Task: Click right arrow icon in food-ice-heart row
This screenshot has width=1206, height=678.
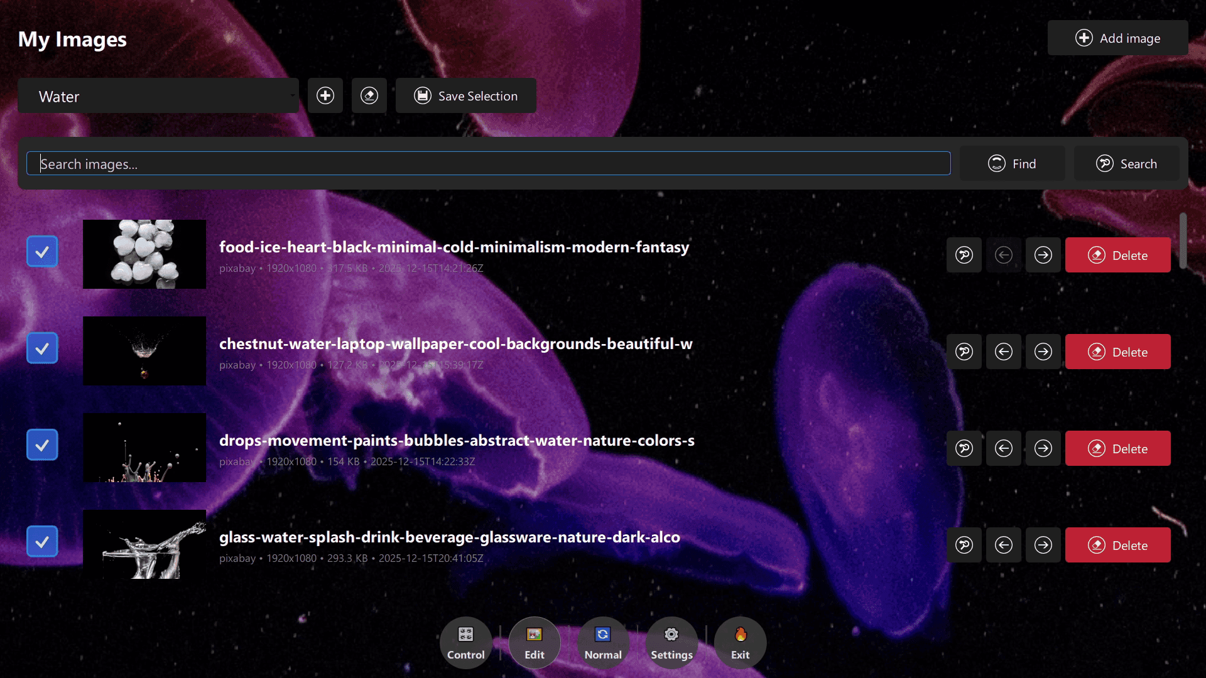Action: [x=1043, y=255]
